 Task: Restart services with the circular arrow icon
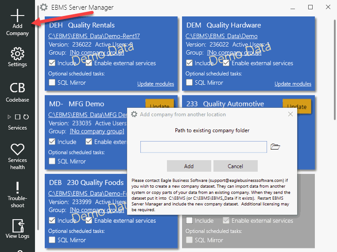coord(26,117)
